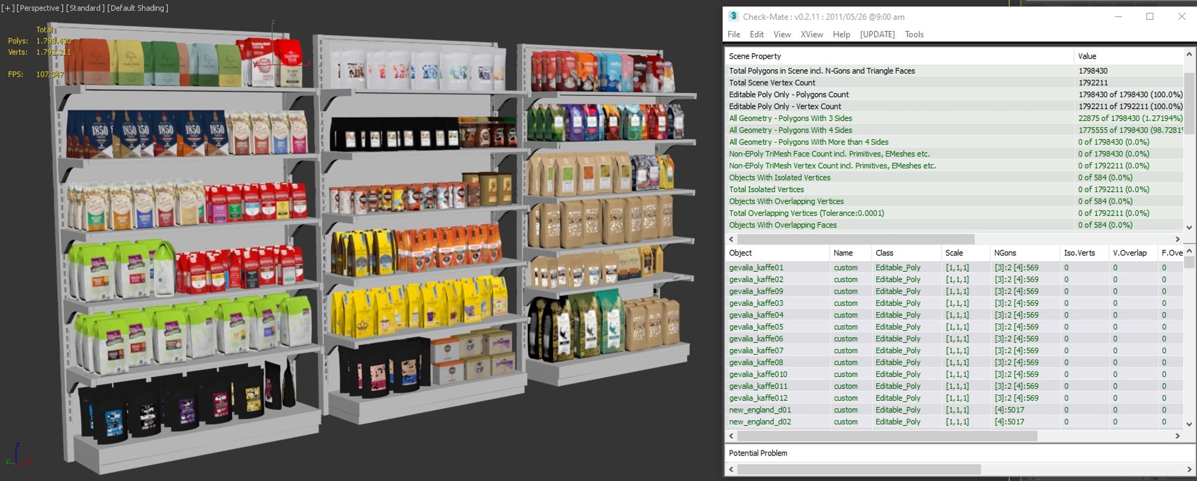Viewport: 1197px width, 481px height.
Task: Select the new_england_d02 object row
Action: coord(954,422)
